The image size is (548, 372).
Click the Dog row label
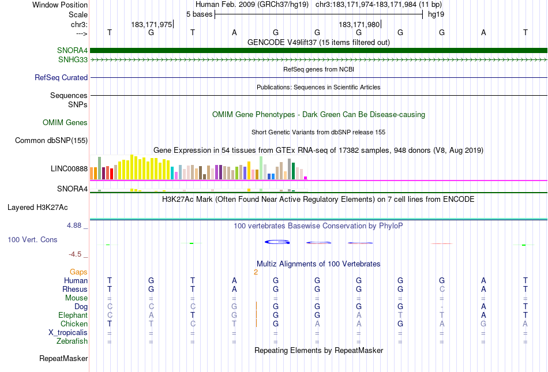(x=81, y=307)
